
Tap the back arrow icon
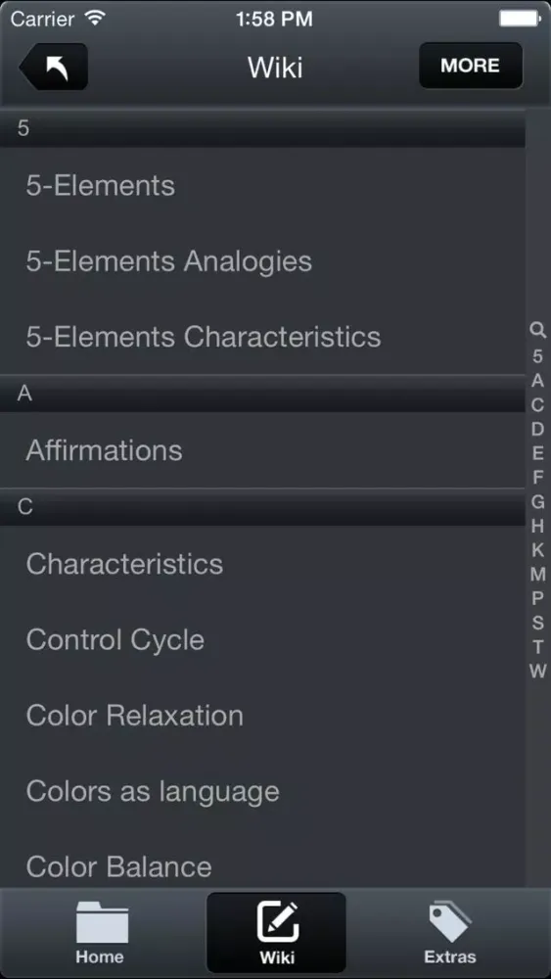(x=54, y=67)
